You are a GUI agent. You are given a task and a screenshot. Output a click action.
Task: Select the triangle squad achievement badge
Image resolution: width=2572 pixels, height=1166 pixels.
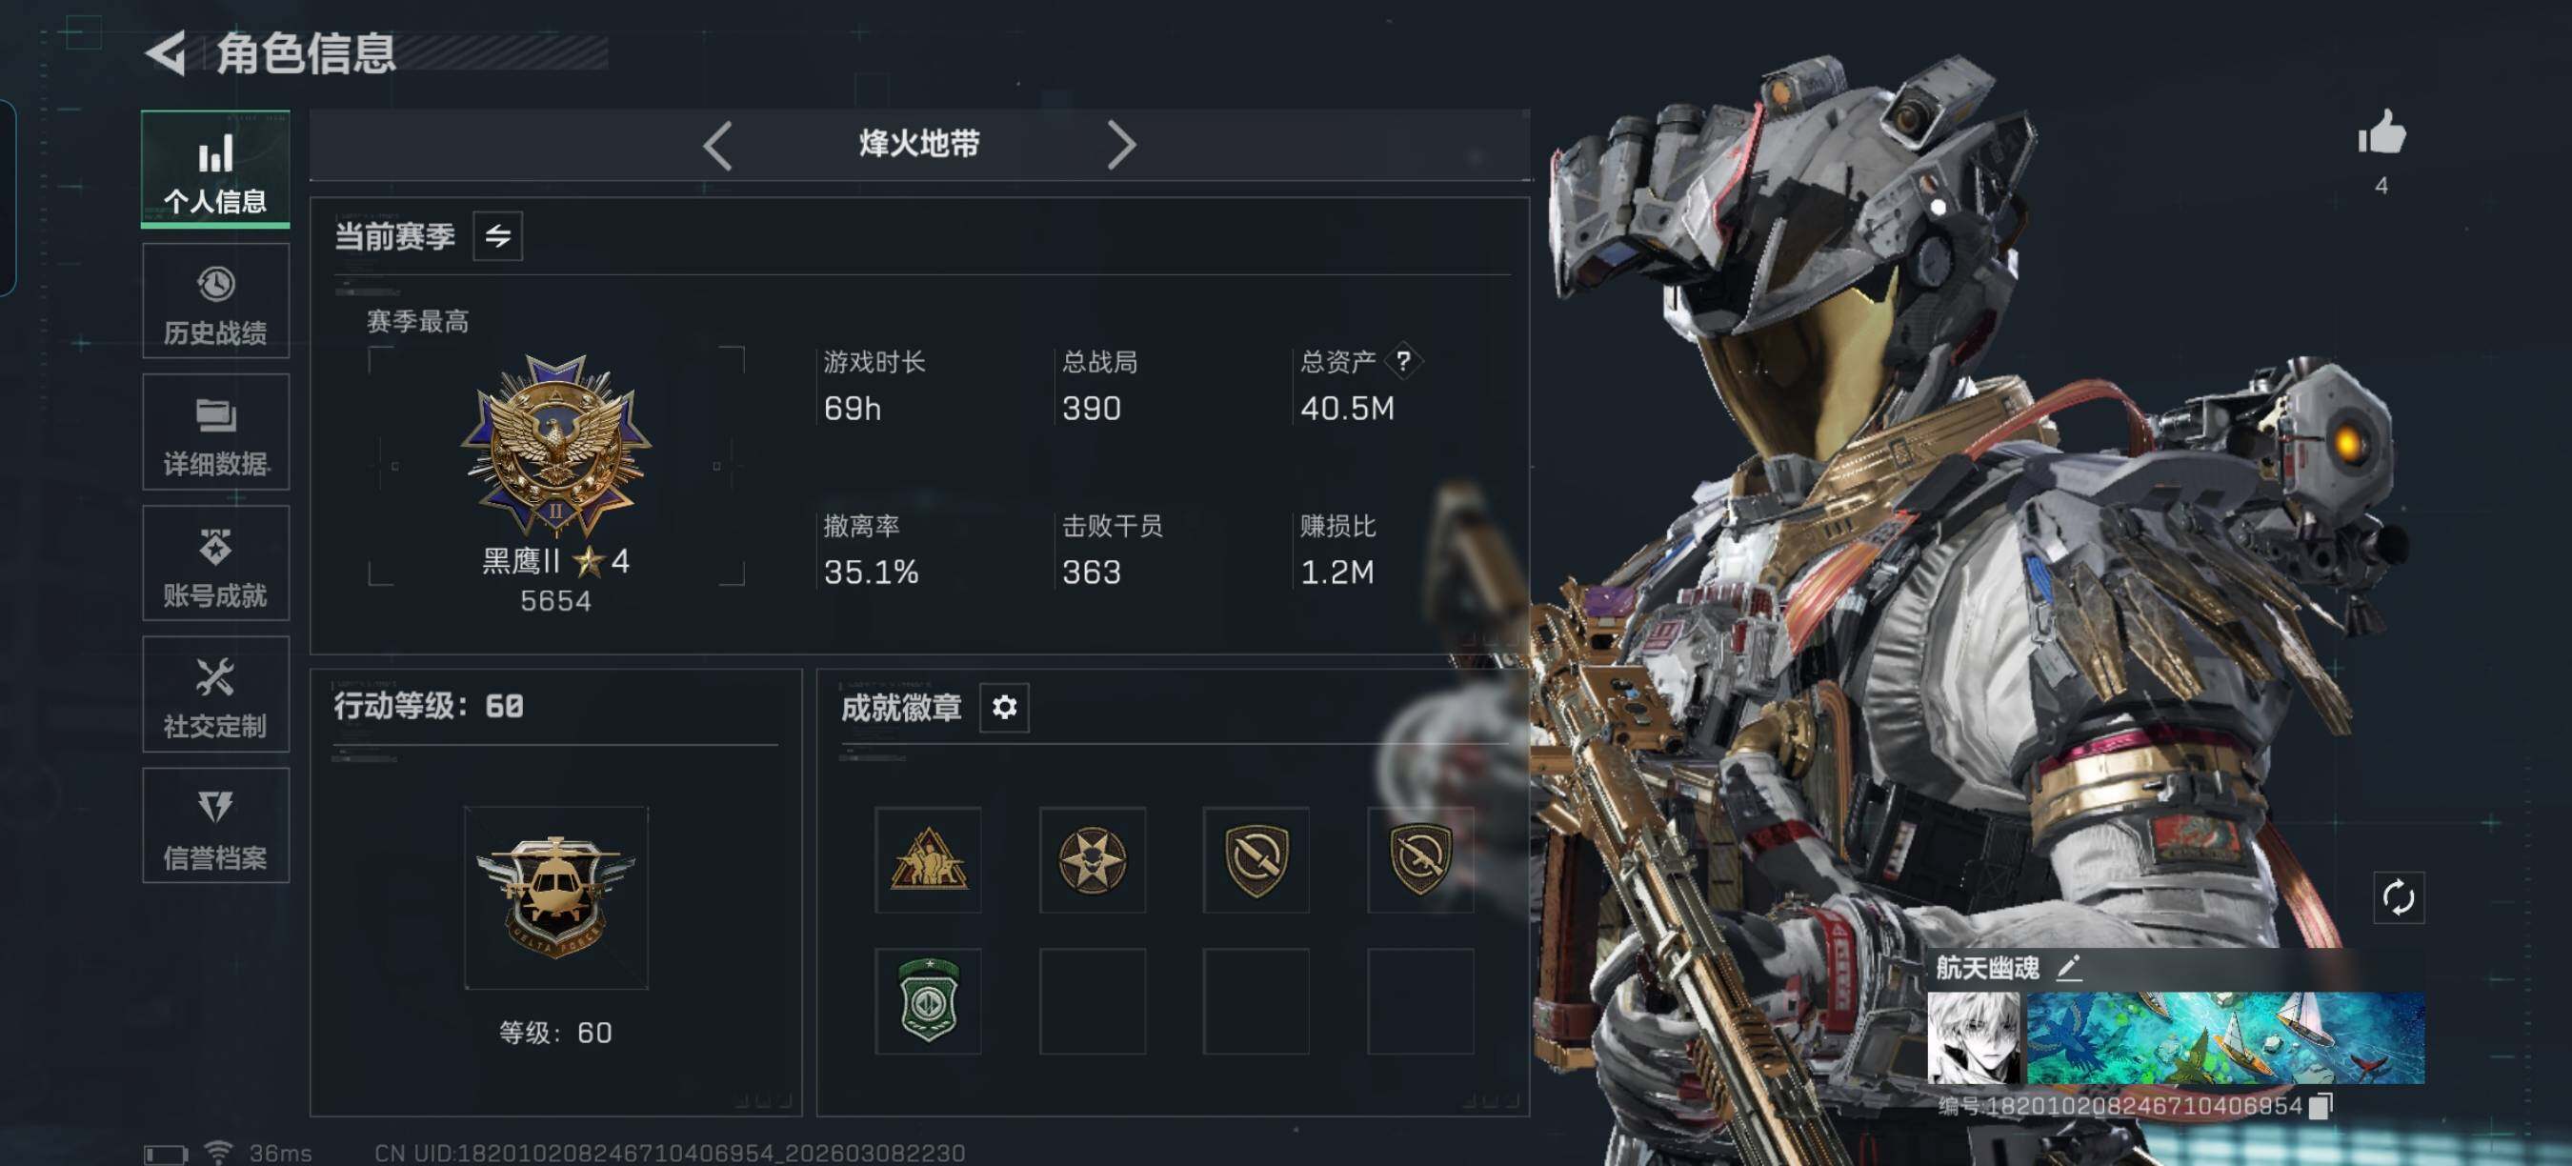(x=928, y=858)
